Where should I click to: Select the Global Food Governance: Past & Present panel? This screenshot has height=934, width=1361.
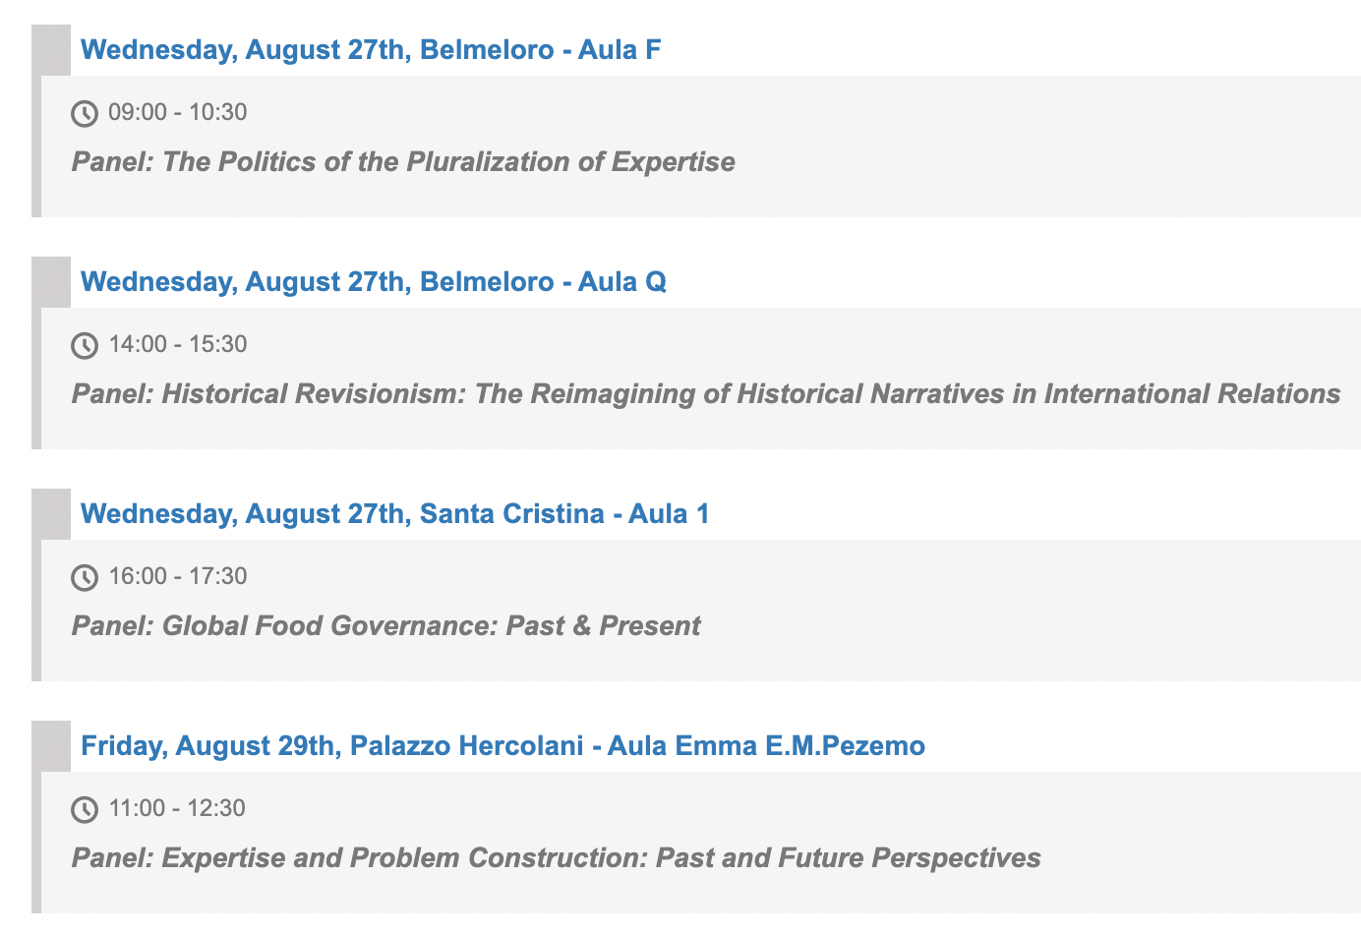point(385,626)
